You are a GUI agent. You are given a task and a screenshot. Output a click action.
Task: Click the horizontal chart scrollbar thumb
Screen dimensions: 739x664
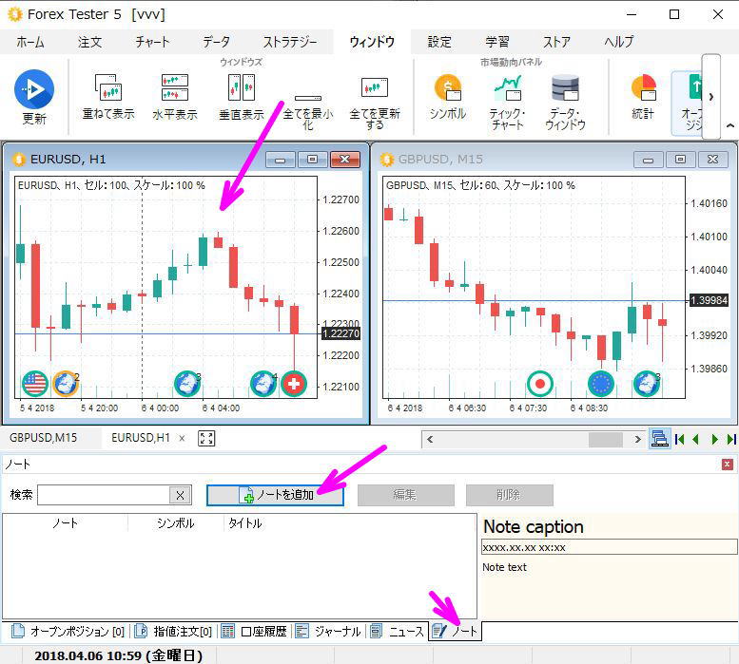[605, 439]
